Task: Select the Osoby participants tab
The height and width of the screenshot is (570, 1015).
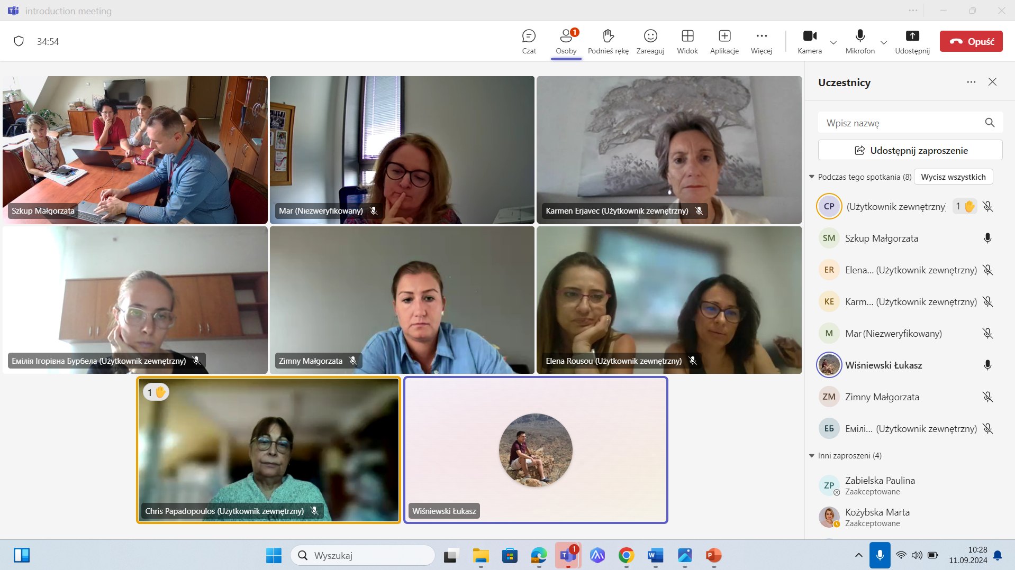Action: pos(566,41)
